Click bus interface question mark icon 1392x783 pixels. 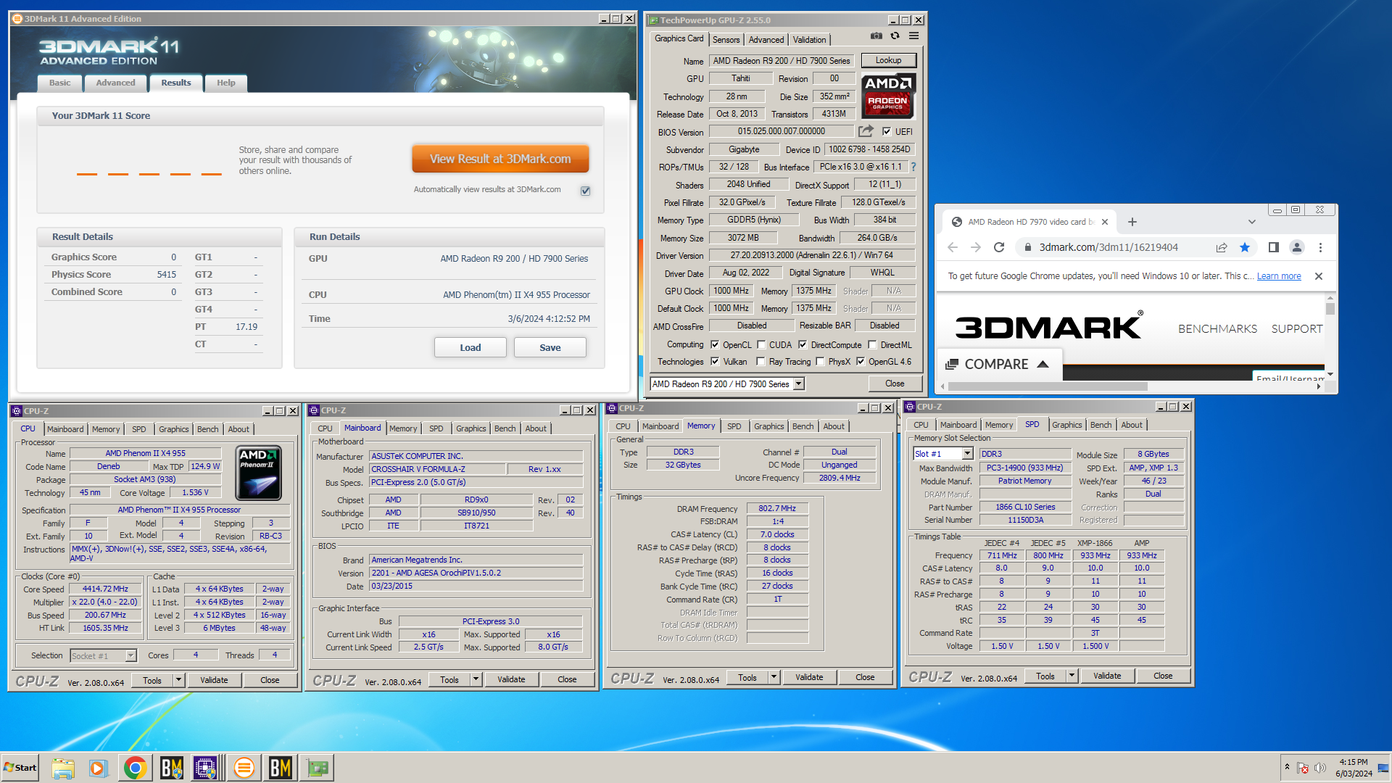(x=913, y=167)
